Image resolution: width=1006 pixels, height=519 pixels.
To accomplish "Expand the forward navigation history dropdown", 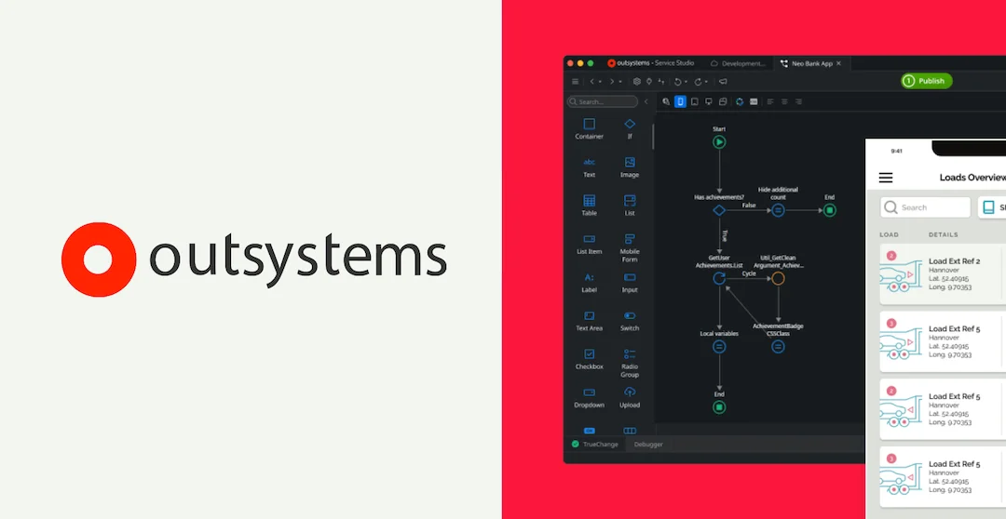I will (620, 82).
